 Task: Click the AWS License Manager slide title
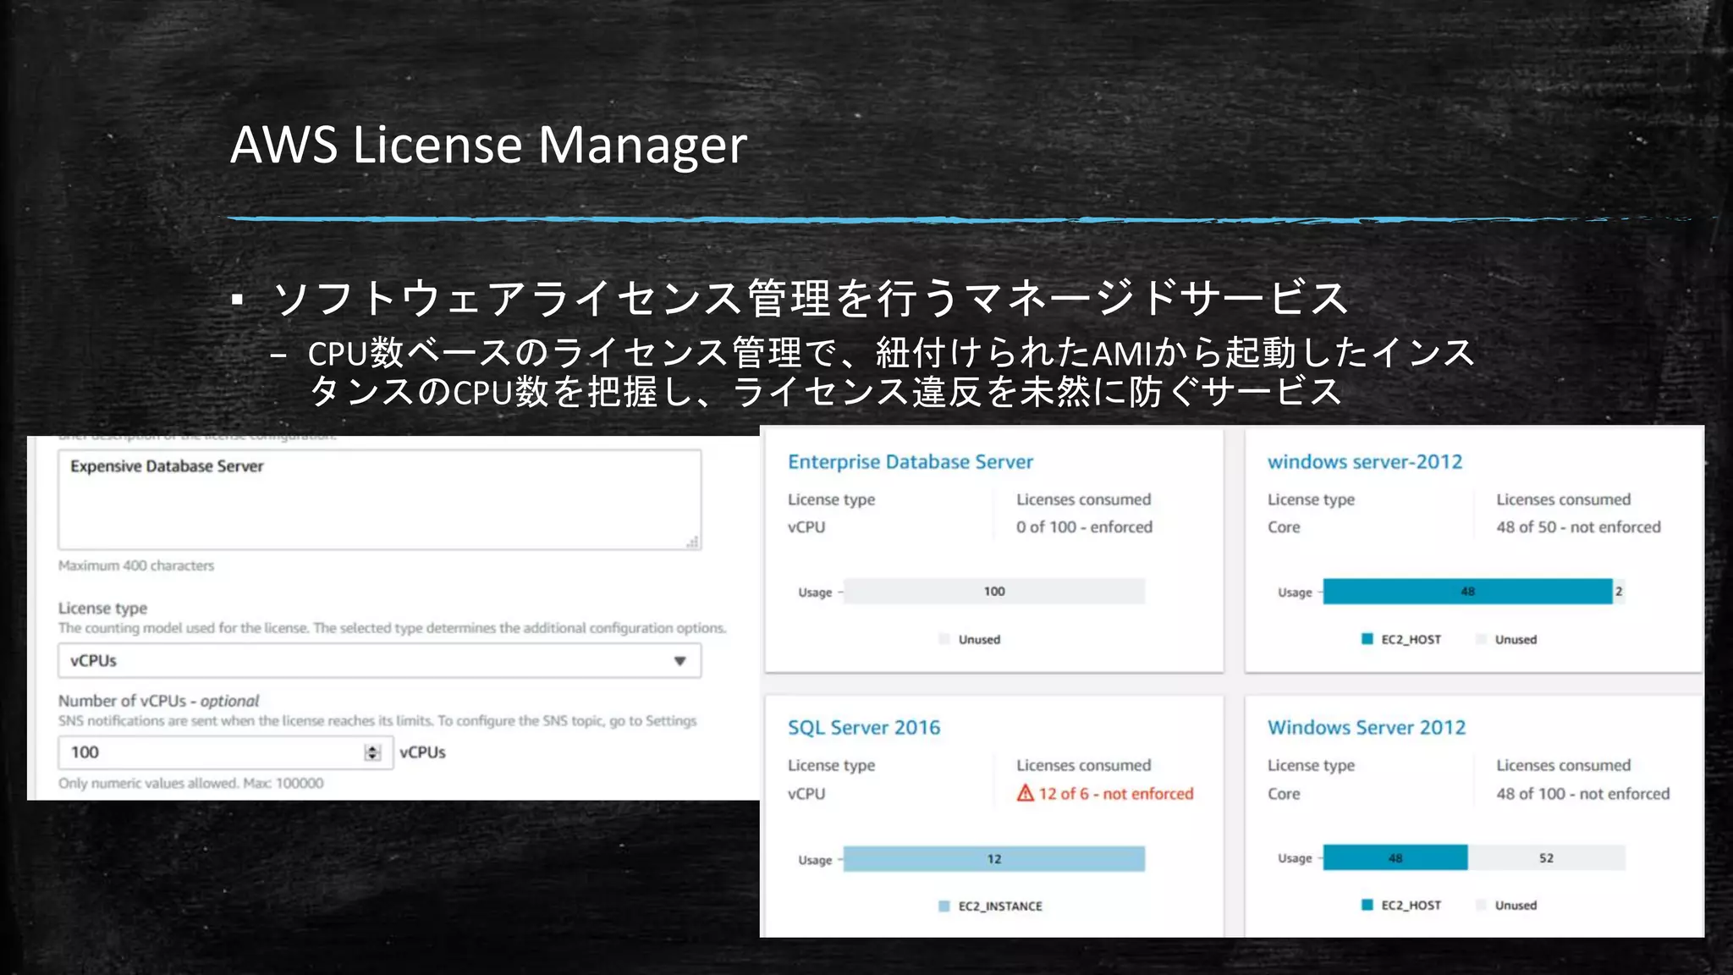488,145
